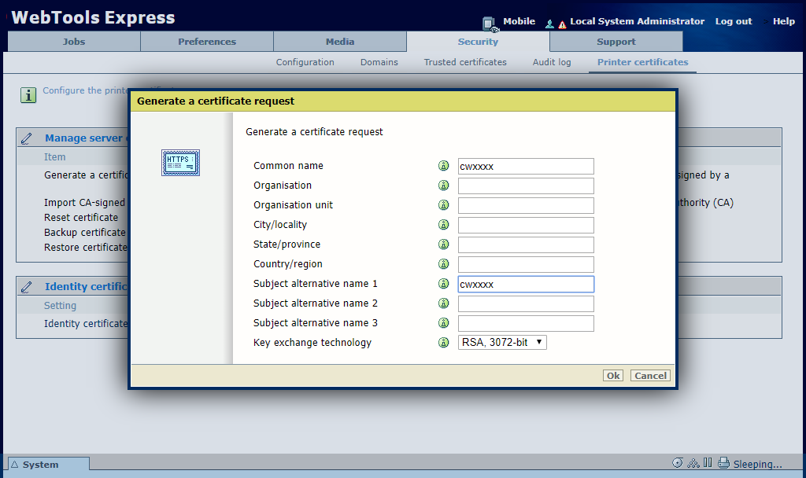The height and width of the screenshot is (478, 806).
Task: Click info icon for Subject alternative name 2
Action: point(444,303)
